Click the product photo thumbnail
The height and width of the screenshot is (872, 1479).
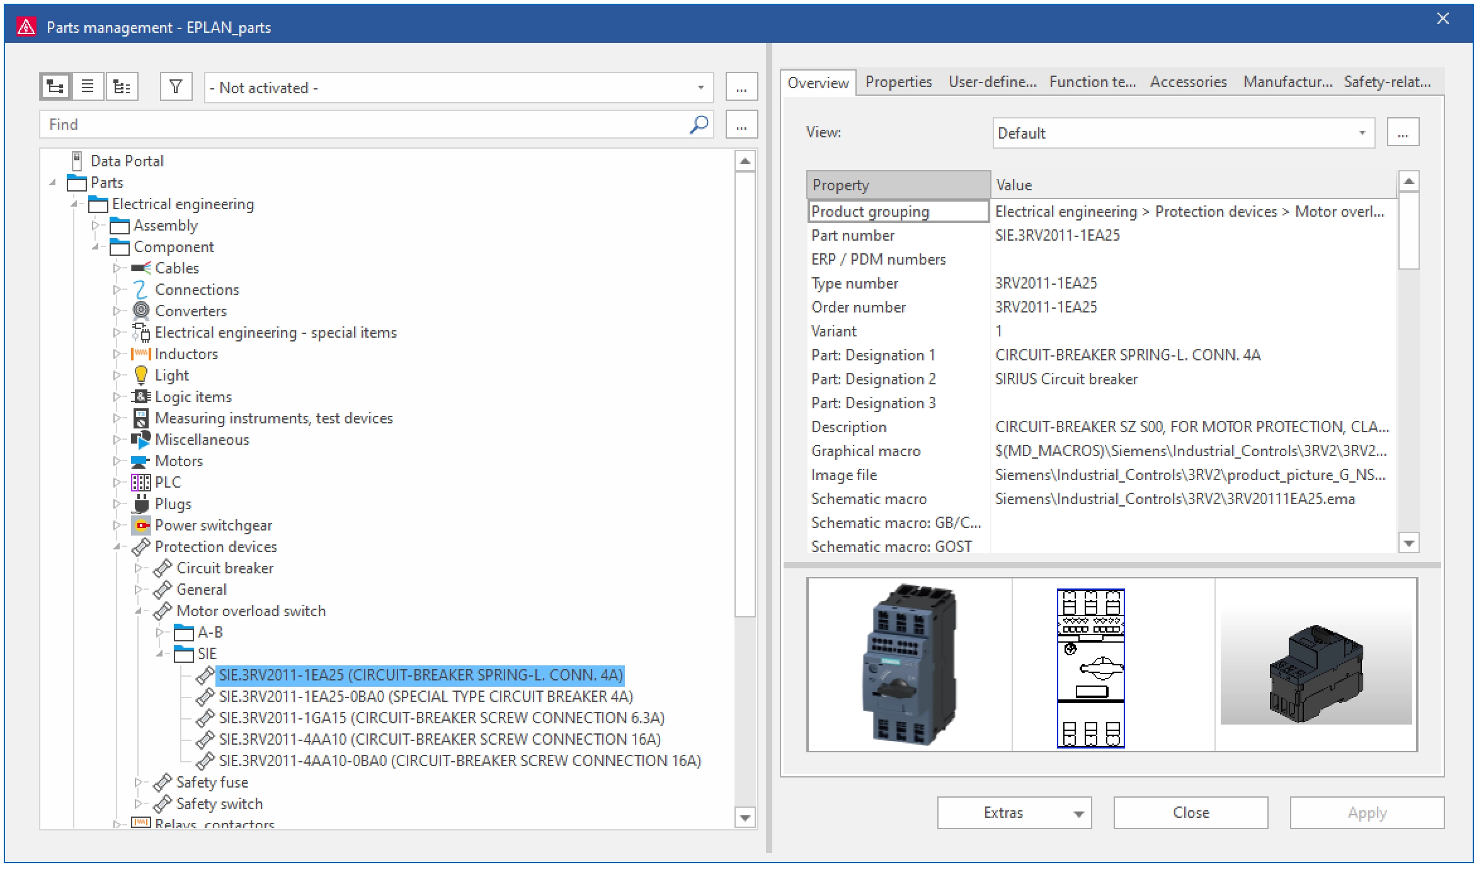click(910, 665)
